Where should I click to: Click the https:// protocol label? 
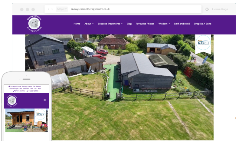[x=62, y=9]
